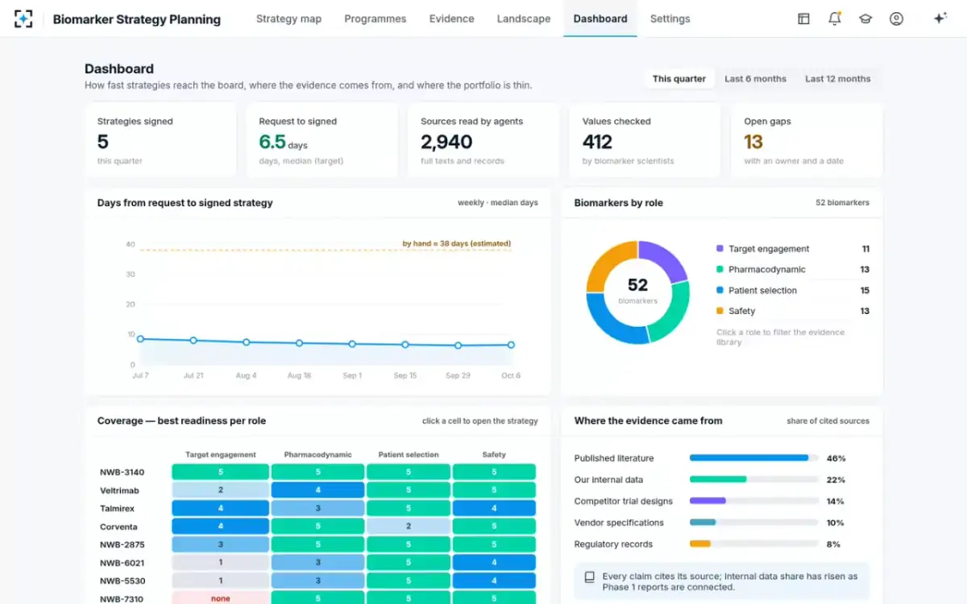967x604 pixels.
Task: Filter by Pharmacodynamic legend row
Action: (x=793, y=270)
